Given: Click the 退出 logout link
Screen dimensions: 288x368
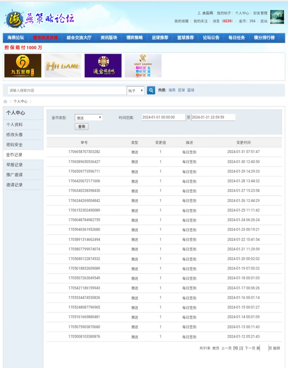Looking at the screenshot, I should [x=264, y=21].
